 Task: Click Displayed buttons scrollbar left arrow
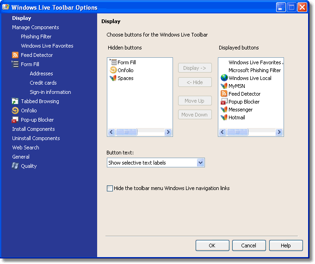tap(222, 132)
